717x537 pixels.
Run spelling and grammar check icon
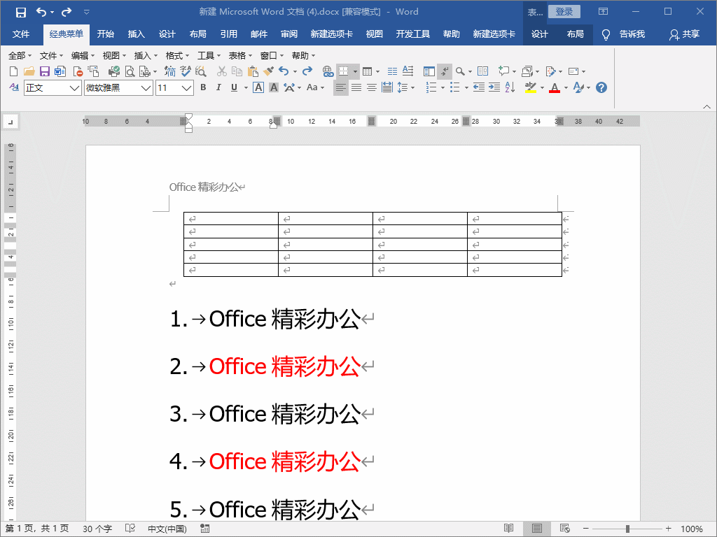point(185,71)
